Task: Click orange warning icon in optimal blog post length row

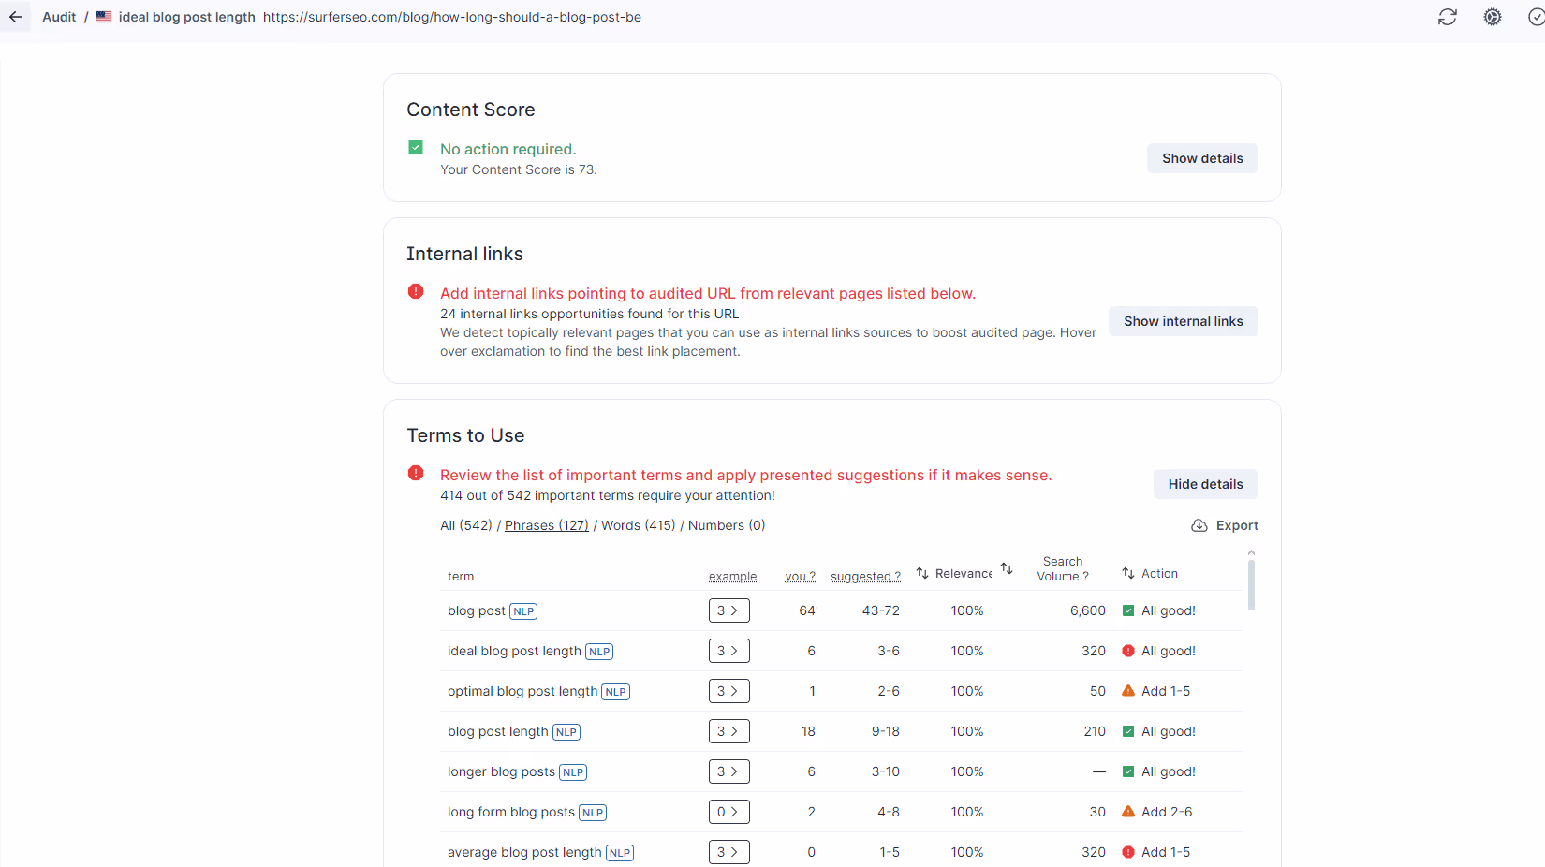Action: tap(1128, 691)
